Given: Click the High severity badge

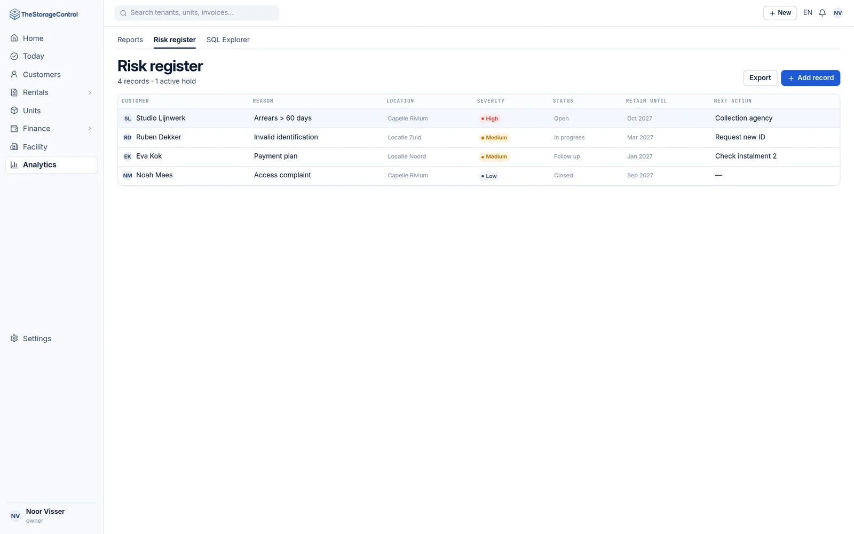Looking at the screenshot, I should 489,119.
